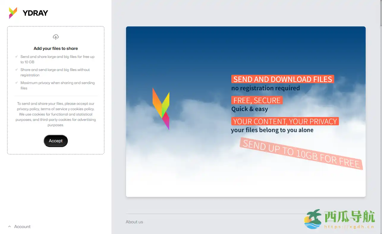Screen dimensions: 382x234
Task: Click the "FREE, SECURE" orange banner label
Action: point(257,100)
